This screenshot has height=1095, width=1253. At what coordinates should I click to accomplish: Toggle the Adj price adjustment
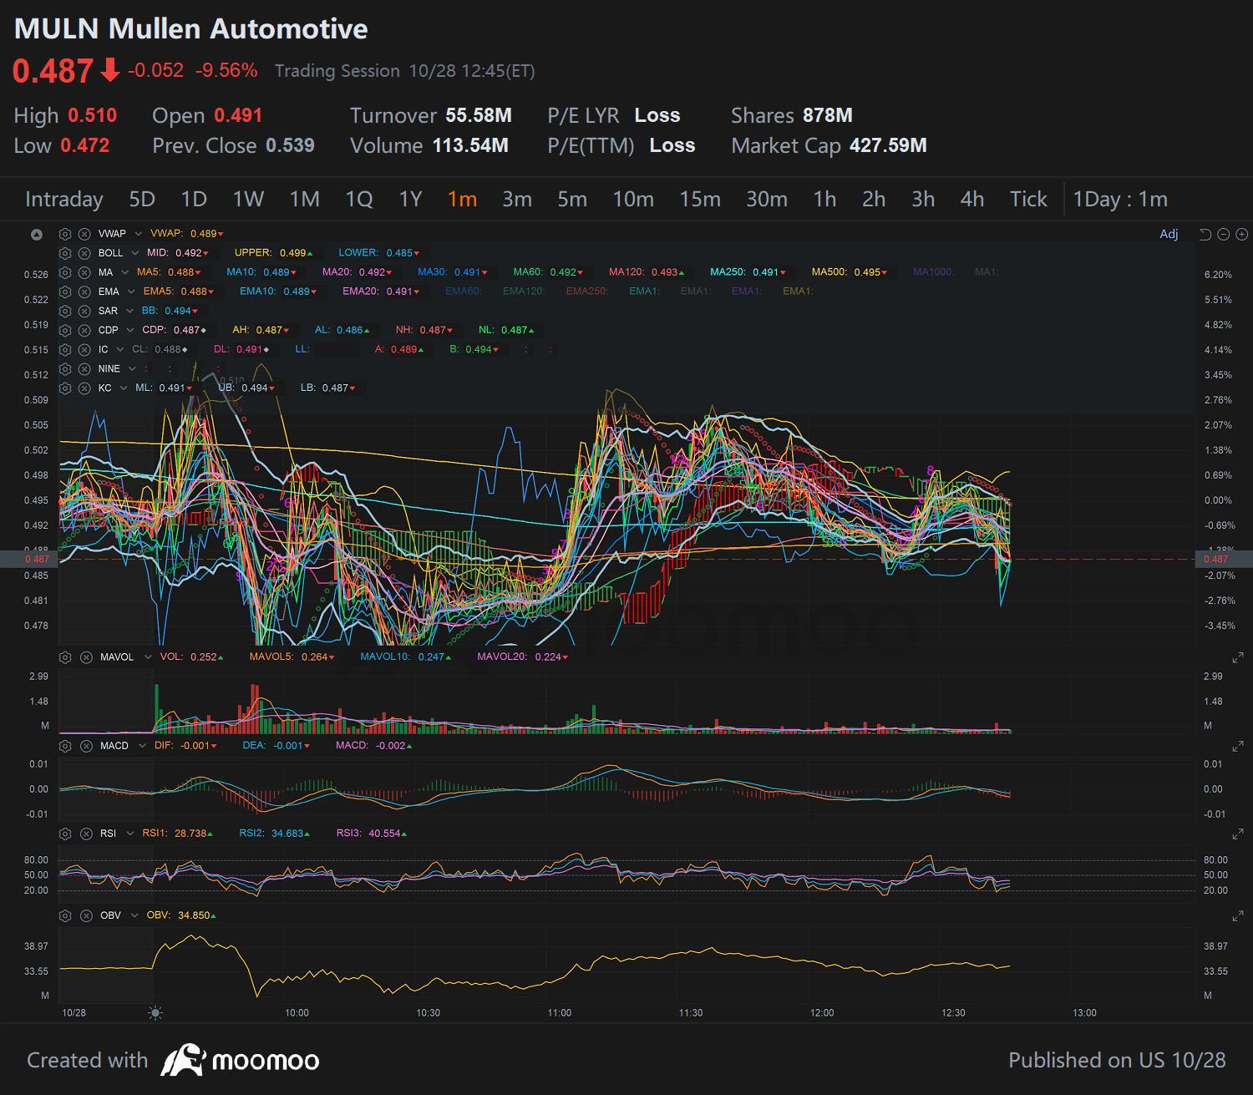pyautogui.click(x=1169, y=234)
